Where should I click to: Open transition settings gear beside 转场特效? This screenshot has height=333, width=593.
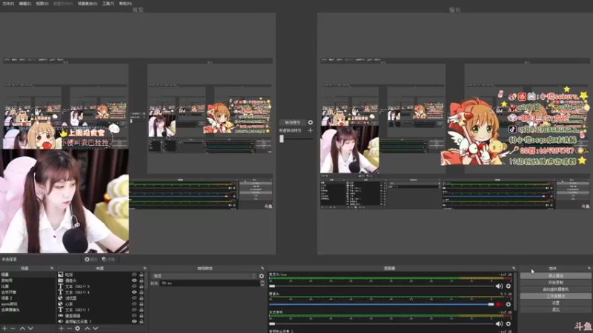click(x=310, y=122)
